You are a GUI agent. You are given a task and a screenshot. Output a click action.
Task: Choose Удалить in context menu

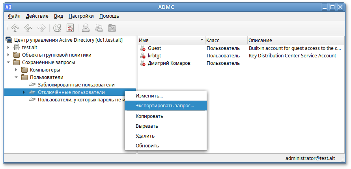point(166,136)
